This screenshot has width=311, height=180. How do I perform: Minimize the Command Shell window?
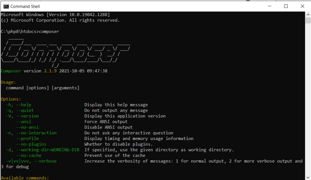click(269, 6)
